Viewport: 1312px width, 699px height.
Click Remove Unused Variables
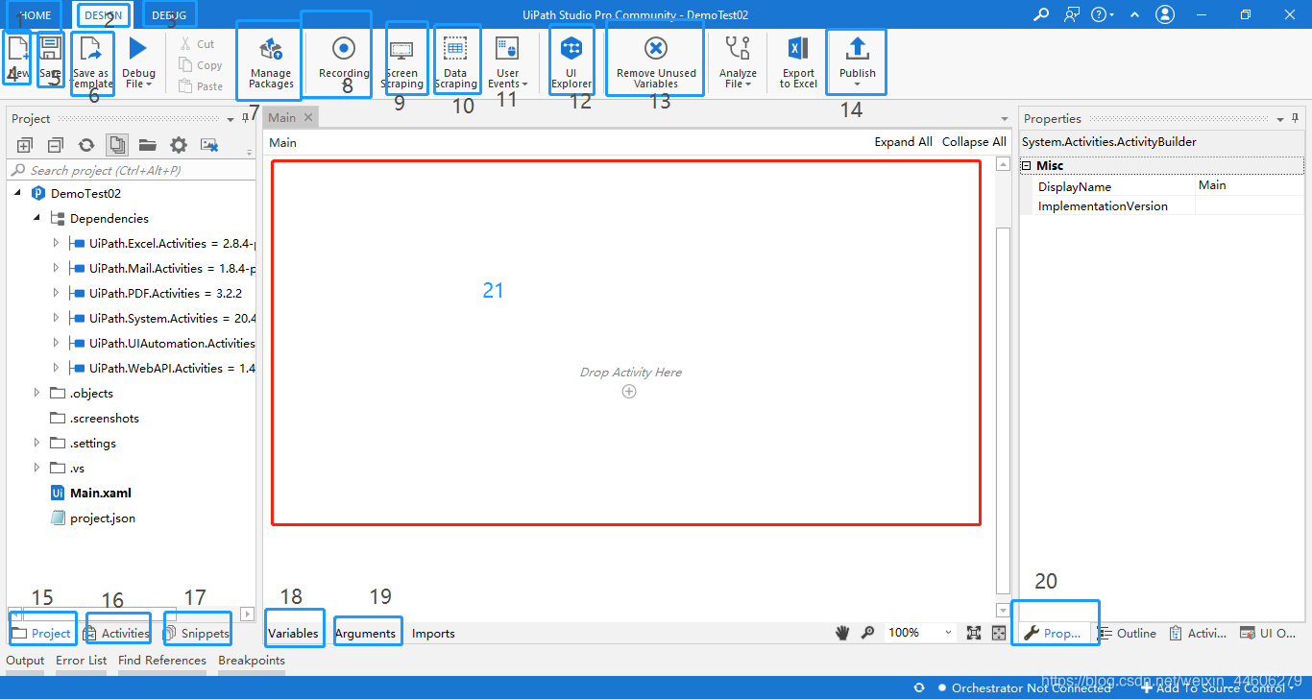656,65
